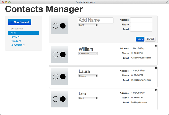The width and height of the screenshot is (169, 115).
Task: Cancel the new contact form
Action: point(150,39)
